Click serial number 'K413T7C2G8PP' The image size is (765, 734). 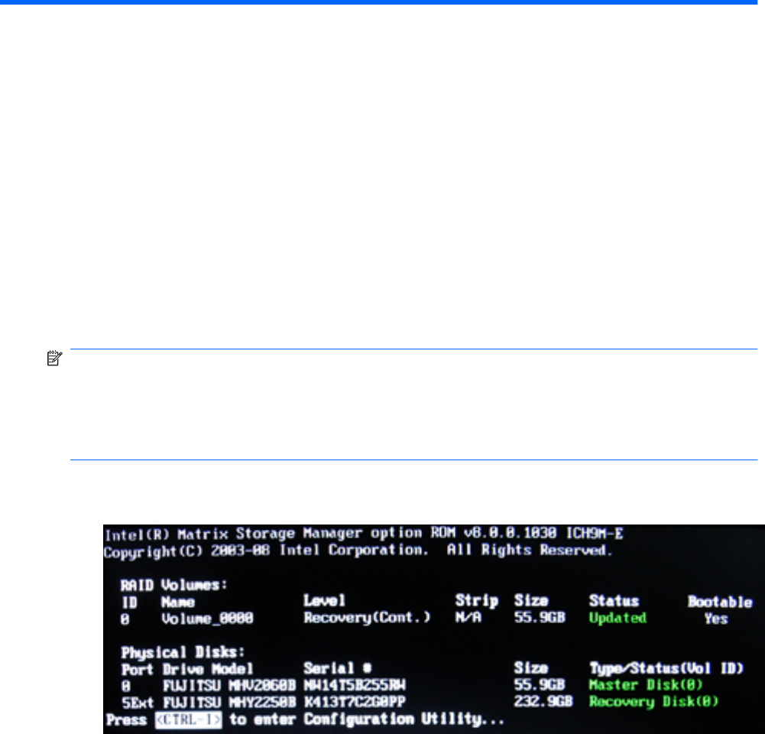point(355,703)
